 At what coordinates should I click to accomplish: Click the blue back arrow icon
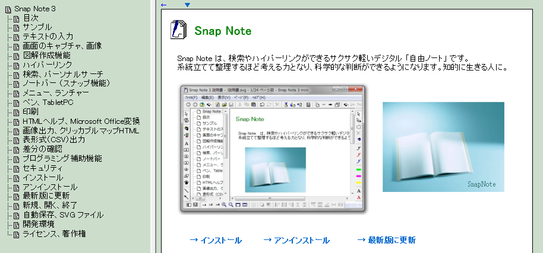[164, 5]
